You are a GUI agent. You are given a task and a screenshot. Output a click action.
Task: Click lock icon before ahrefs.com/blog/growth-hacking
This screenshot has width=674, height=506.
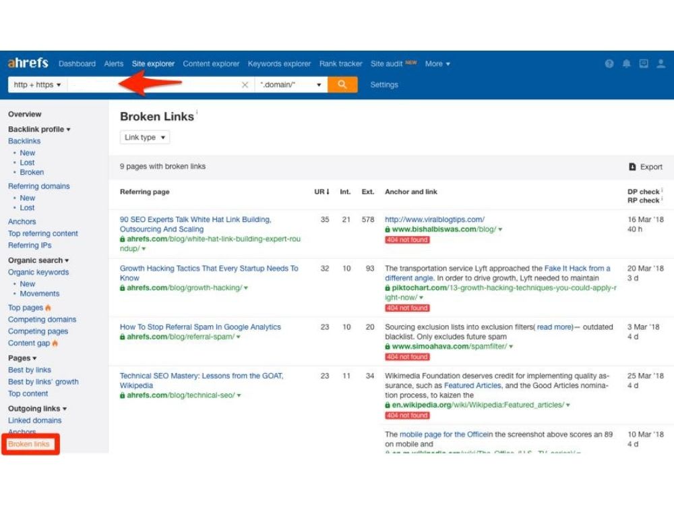123,288
